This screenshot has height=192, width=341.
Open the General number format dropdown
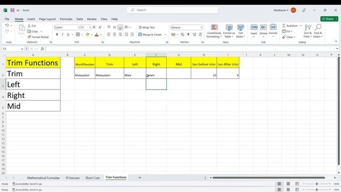point(201,27)
